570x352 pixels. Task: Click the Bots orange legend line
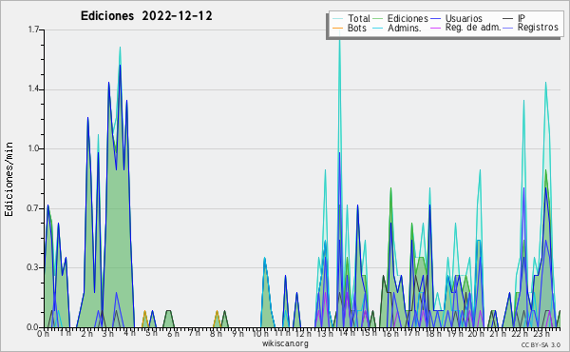pyautogui.click(x=337, y=28)
